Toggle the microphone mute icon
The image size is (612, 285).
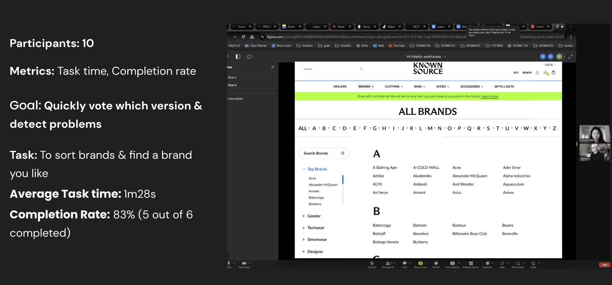[229, 263]
